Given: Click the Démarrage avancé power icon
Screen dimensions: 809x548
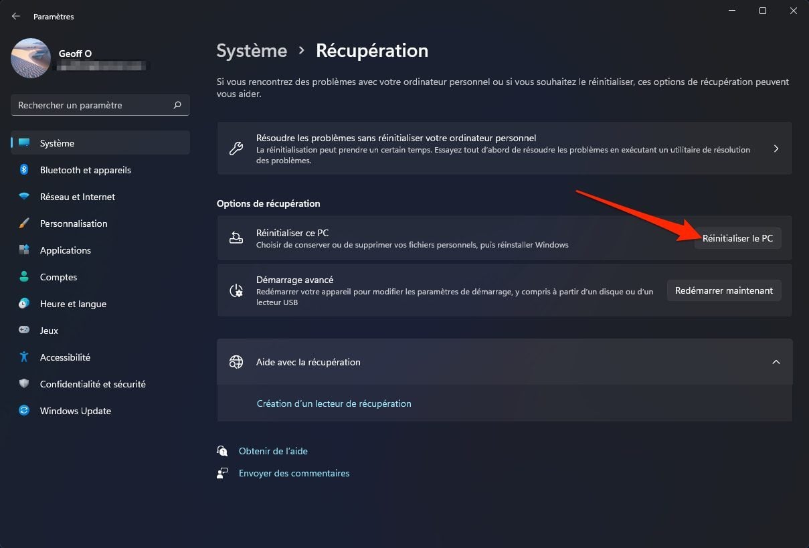Looking at the screenshot, I should click(x=236, y=290).
